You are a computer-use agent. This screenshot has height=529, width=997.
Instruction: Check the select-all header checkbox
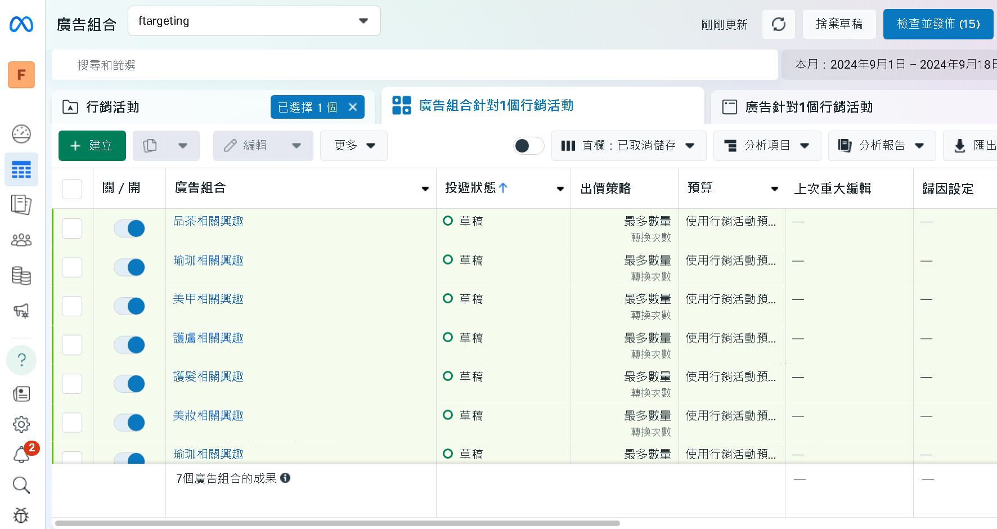pos(72,189)
